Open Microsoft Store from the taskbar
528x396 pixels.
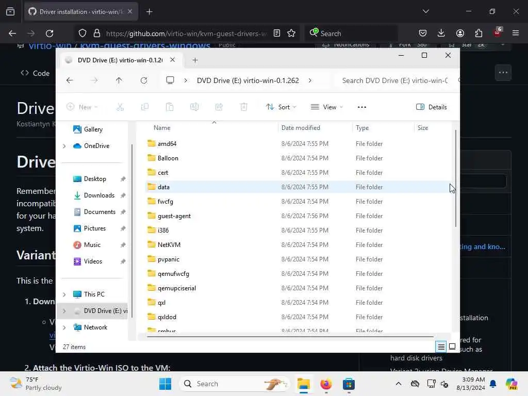[349, 384]
